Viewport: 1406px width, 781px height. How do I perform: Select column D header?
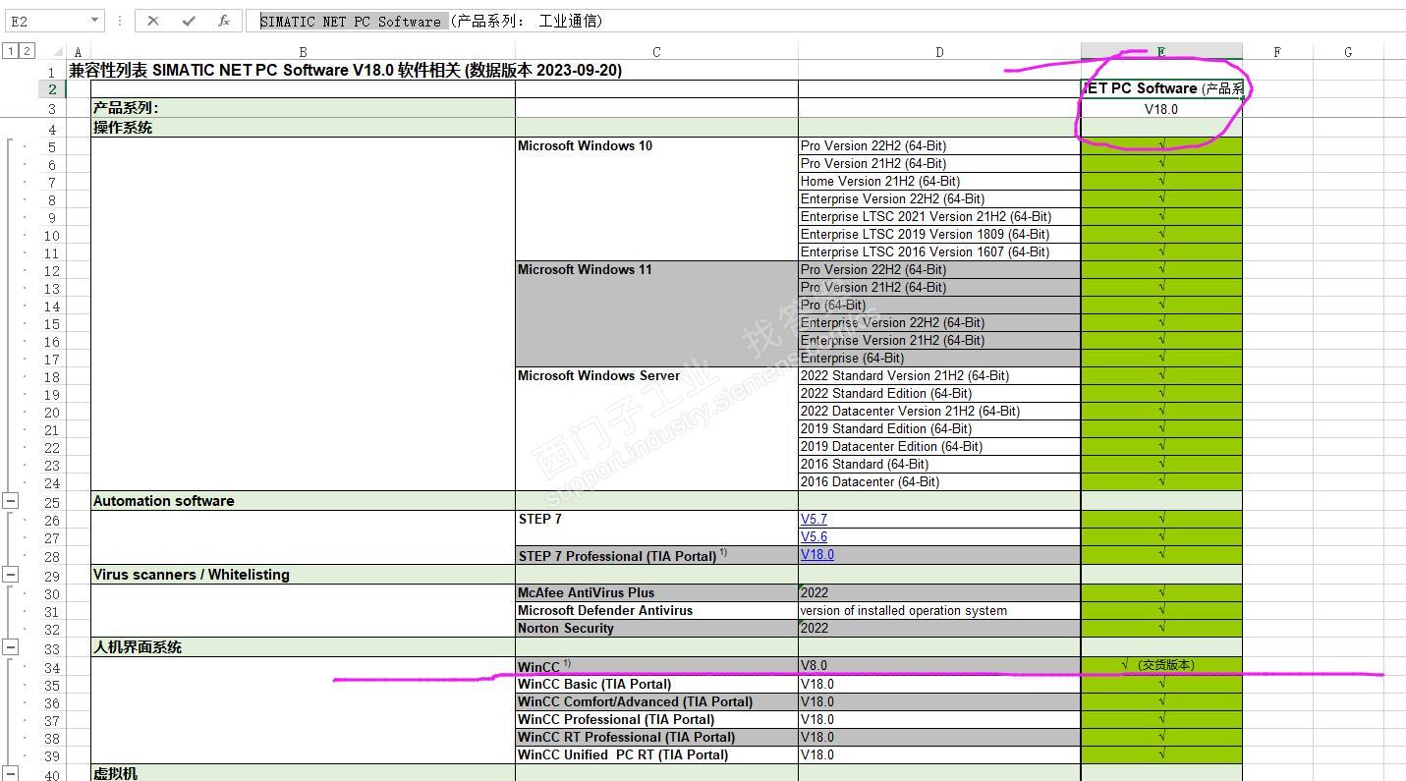pos(939,52)
